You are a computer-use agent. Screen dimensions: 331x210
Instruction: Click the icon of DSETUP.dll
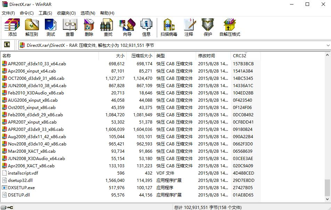[x=5, y=195]
